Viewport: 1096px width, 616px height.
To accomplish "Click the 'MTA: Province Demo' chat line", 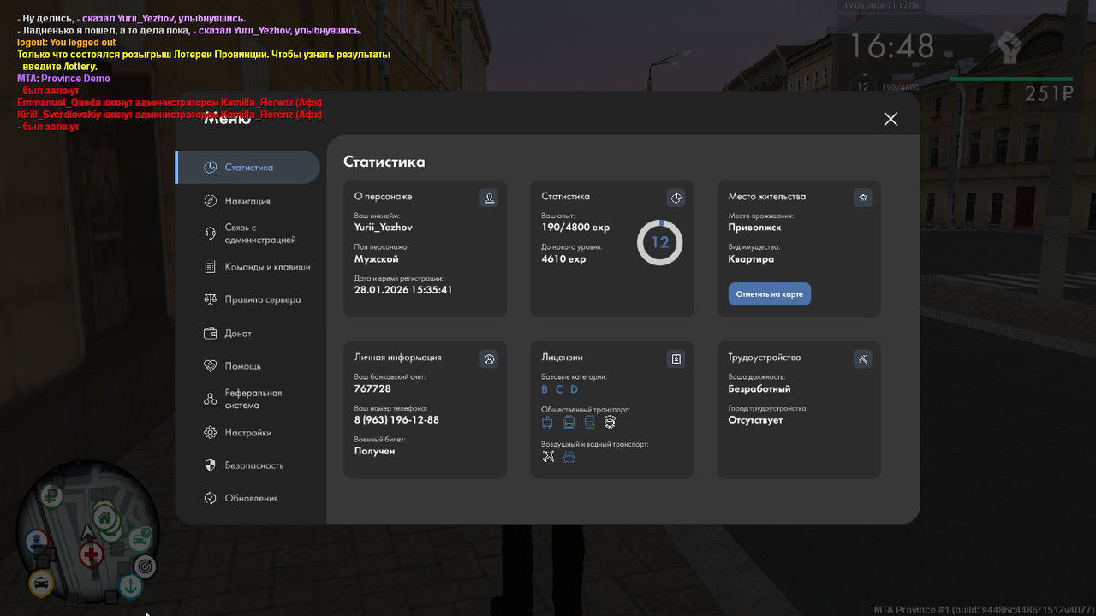I will pyautogui.click(x=63, y=78).
